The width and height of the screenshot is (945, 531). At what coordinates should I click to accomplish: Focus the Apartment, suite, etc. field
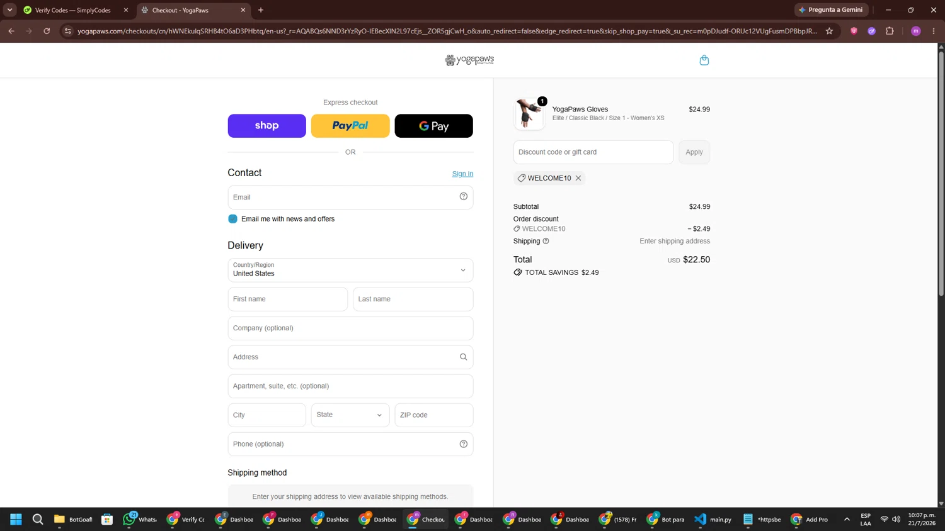pos(350,386)
